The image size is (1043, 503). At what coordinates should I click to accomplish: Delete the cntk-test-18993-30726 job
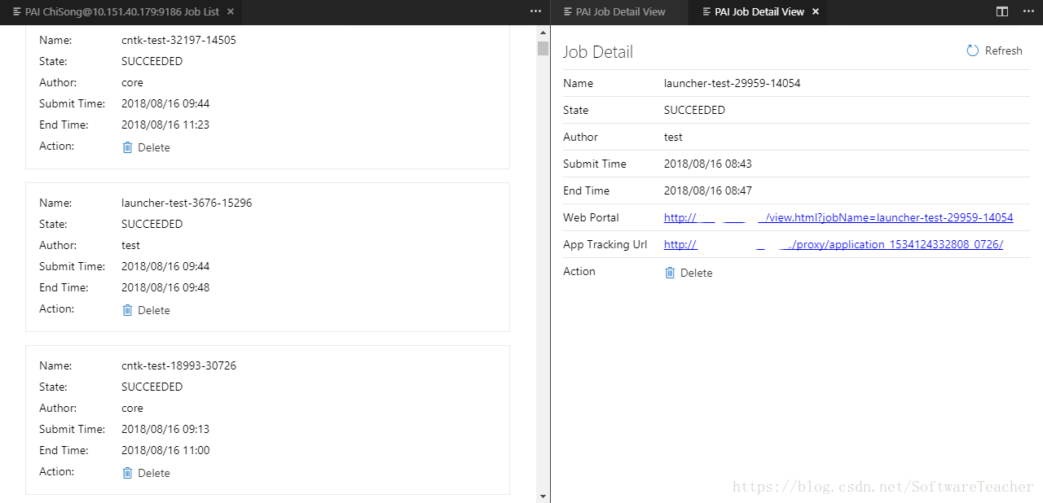click(146, 473)
